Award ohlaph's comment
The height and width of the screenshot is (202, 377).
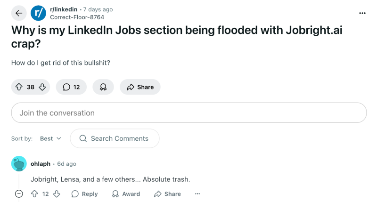[x=126, y=194]
